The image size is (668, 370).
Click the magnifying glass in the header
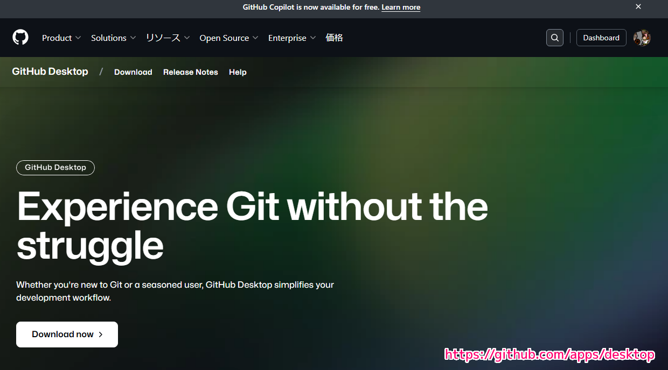pos(554,37)
